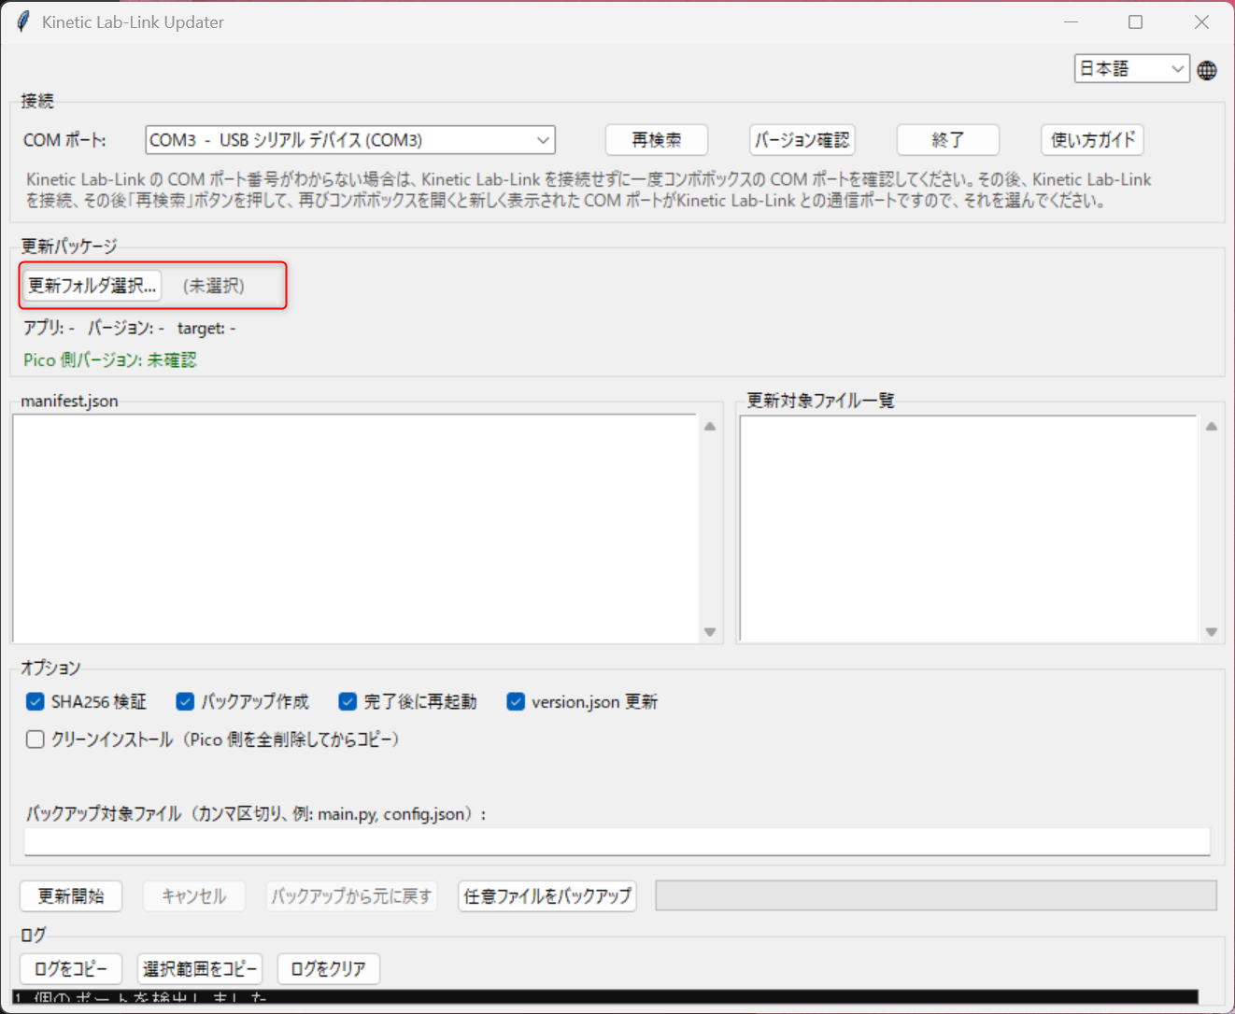Open the 日本語 language dropdown
The image size is (1235, 1014).
pos(1132,69)
